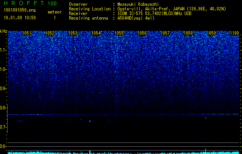Click the date stamp 10.01.09 10:50

coord(20,18)
